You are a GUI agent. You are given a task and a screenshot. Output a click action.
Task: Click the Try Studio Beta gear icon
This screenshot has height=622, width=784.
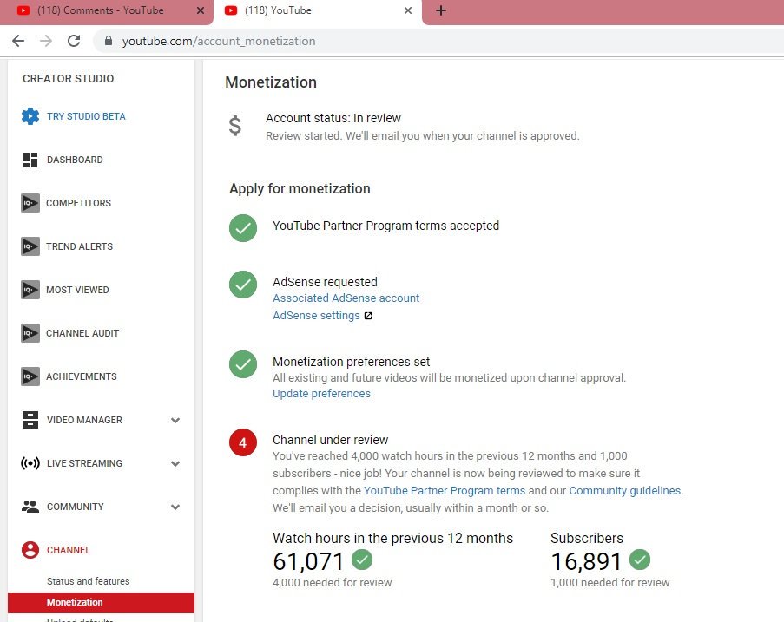[30, 116]
